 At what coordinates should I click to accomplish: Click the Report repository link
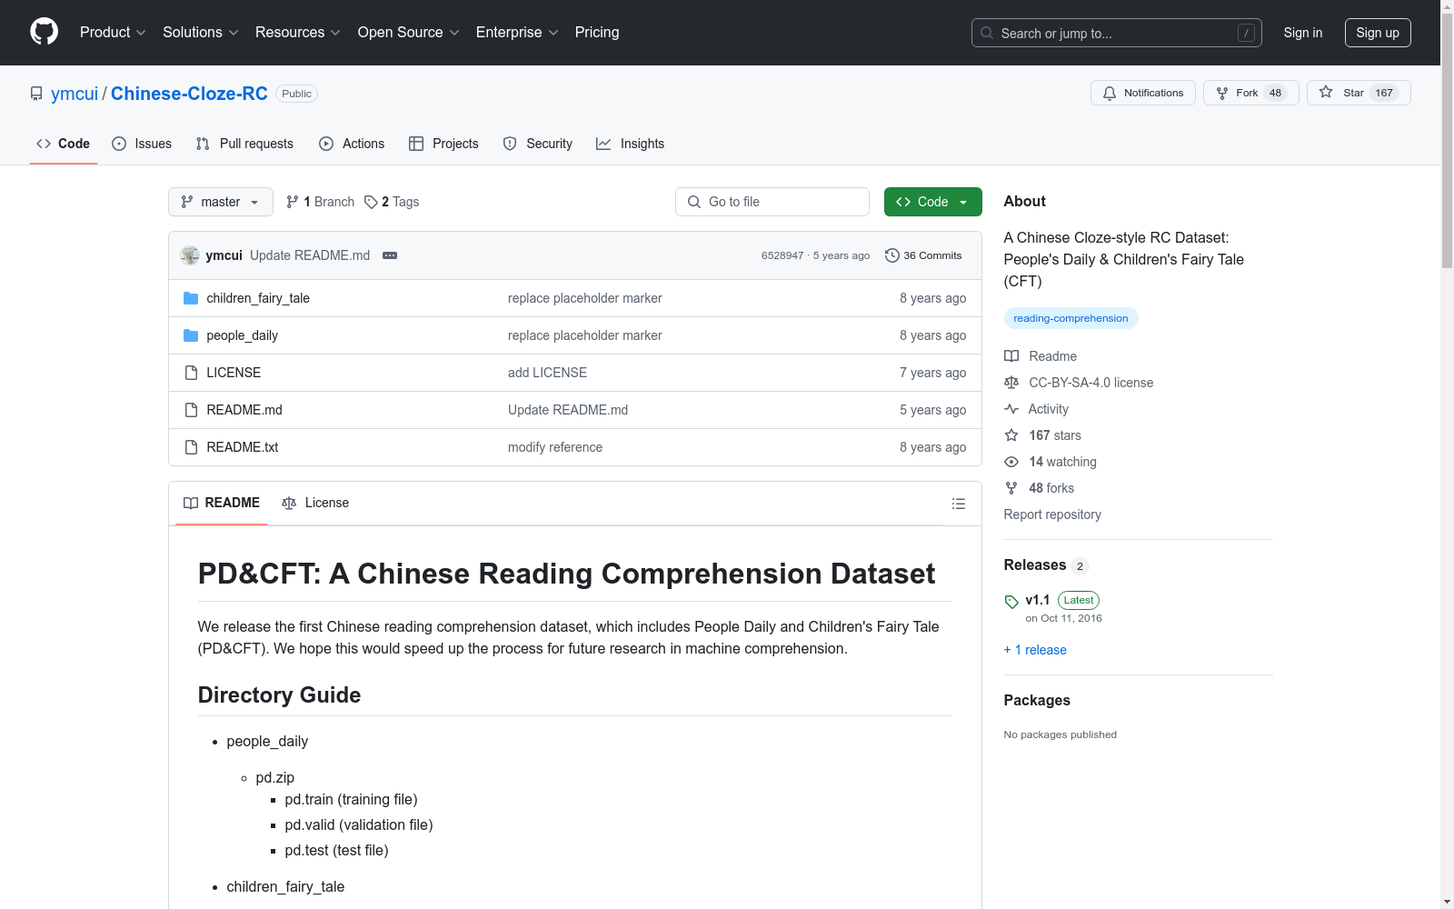click(1052, 514)
